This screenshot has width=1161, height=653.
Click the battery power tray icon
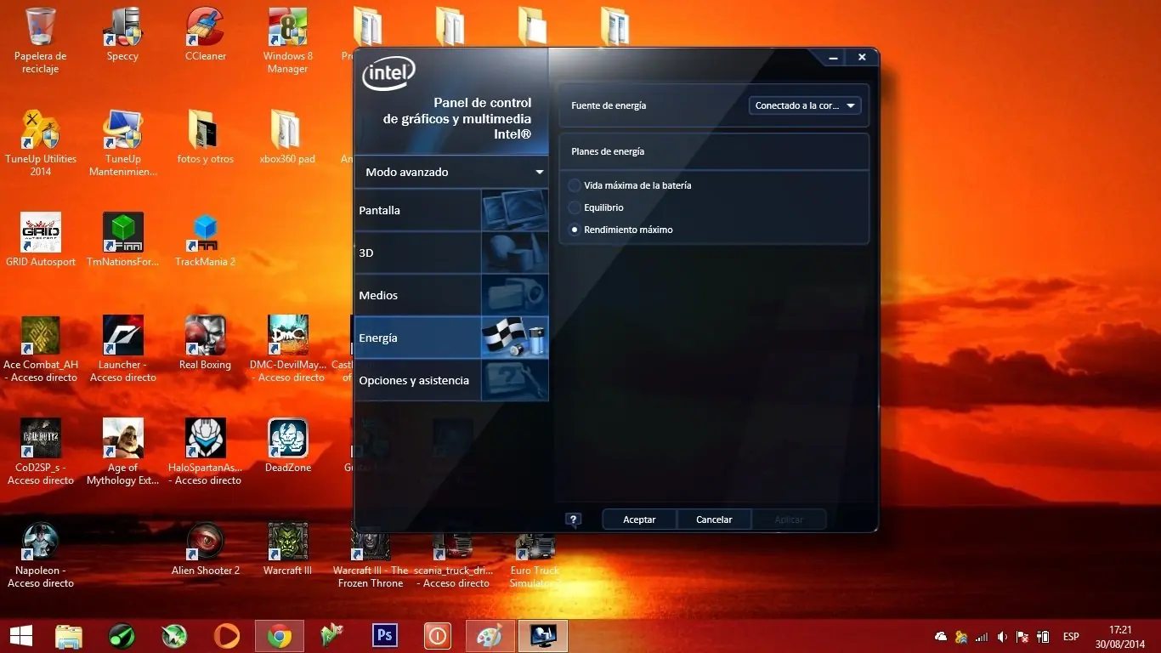(1044, 637)
